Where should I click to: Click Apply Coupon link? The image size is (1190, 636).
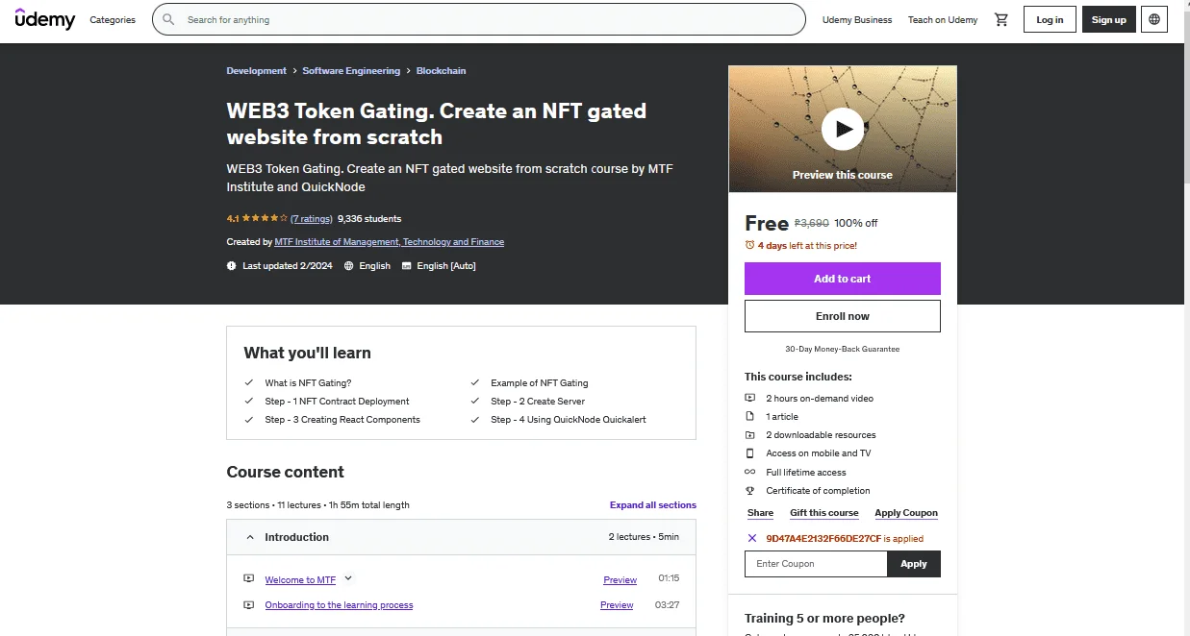pos(906,513)
